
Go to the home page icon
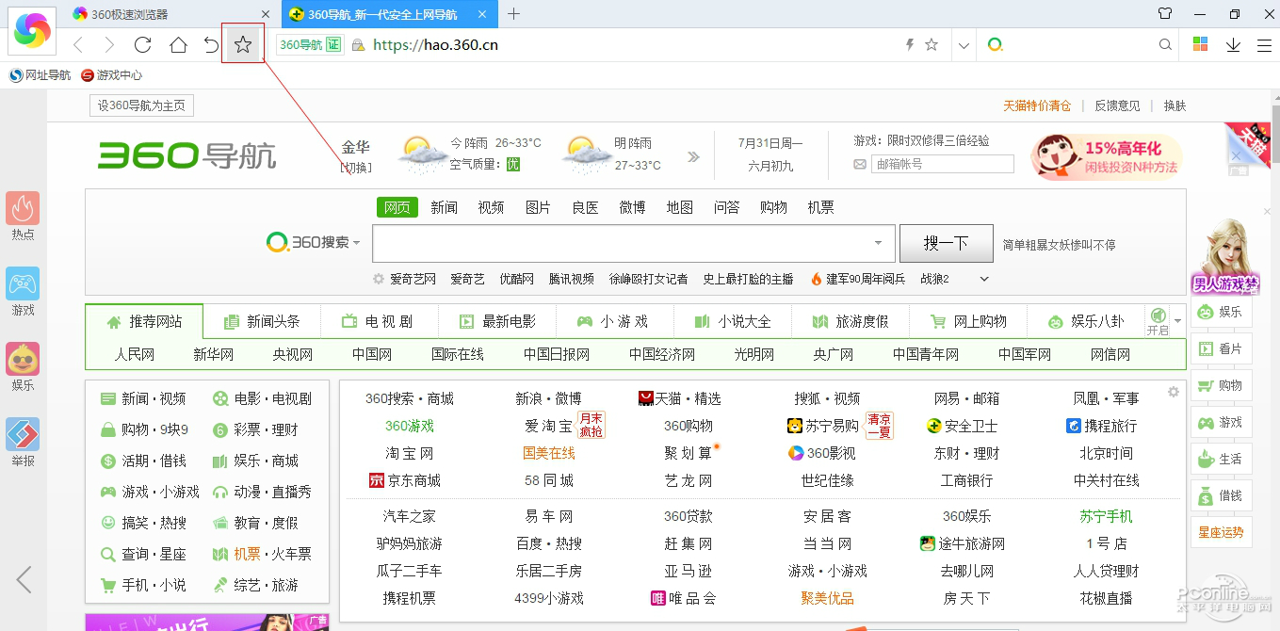[x=178, y=45]
